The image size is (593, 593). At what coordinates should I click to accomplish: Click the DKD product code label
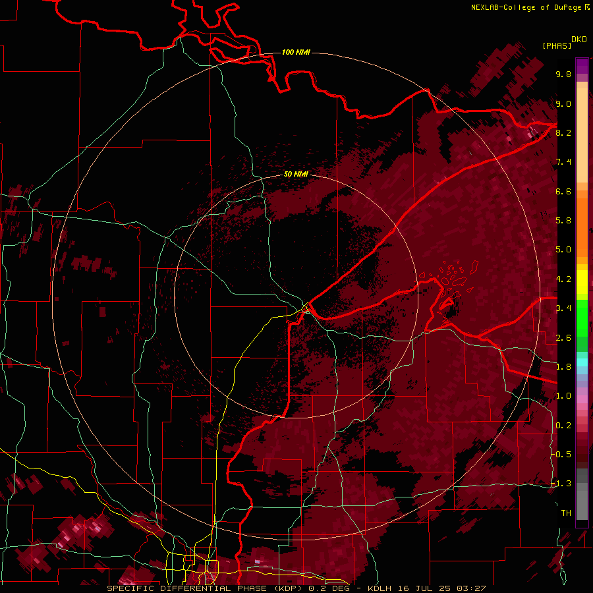[579, 40]
